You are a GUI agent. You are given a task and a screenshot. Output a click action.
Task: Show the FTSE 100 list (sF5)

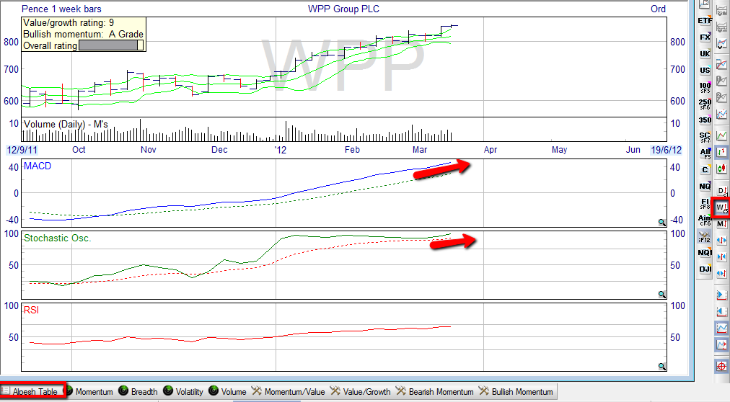[705, 87]
